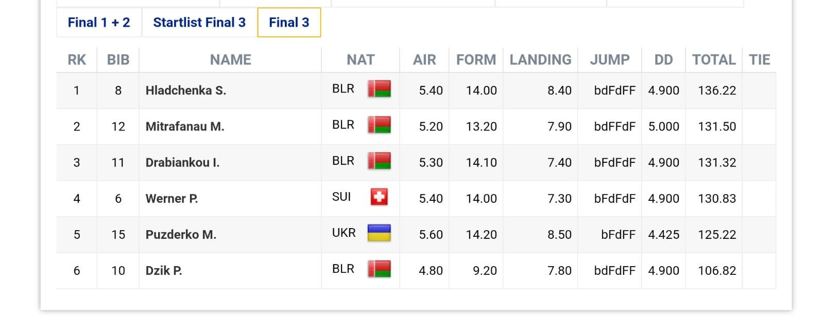Open the Final 1 + 2 tab

tap(99, 23)
